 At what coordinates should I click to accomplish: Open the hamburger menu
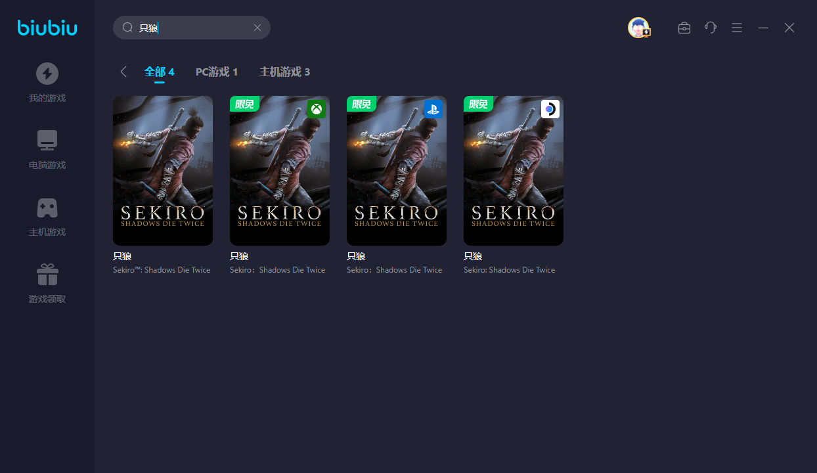tap(737, 28)
